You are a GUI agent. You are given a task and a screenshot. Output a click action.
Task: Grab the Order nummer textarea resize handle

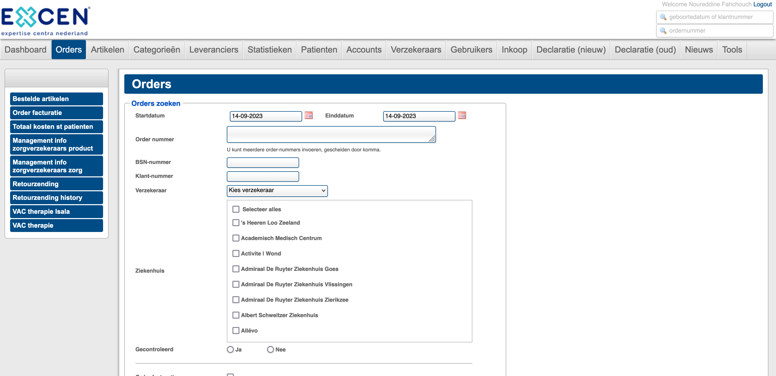tap(432, 139)
